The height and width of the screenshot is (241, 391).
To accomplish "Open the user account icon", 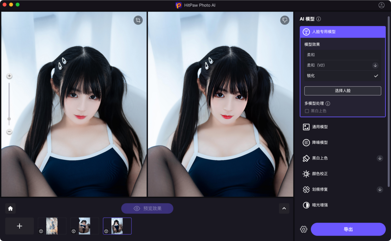I will 381,5.
